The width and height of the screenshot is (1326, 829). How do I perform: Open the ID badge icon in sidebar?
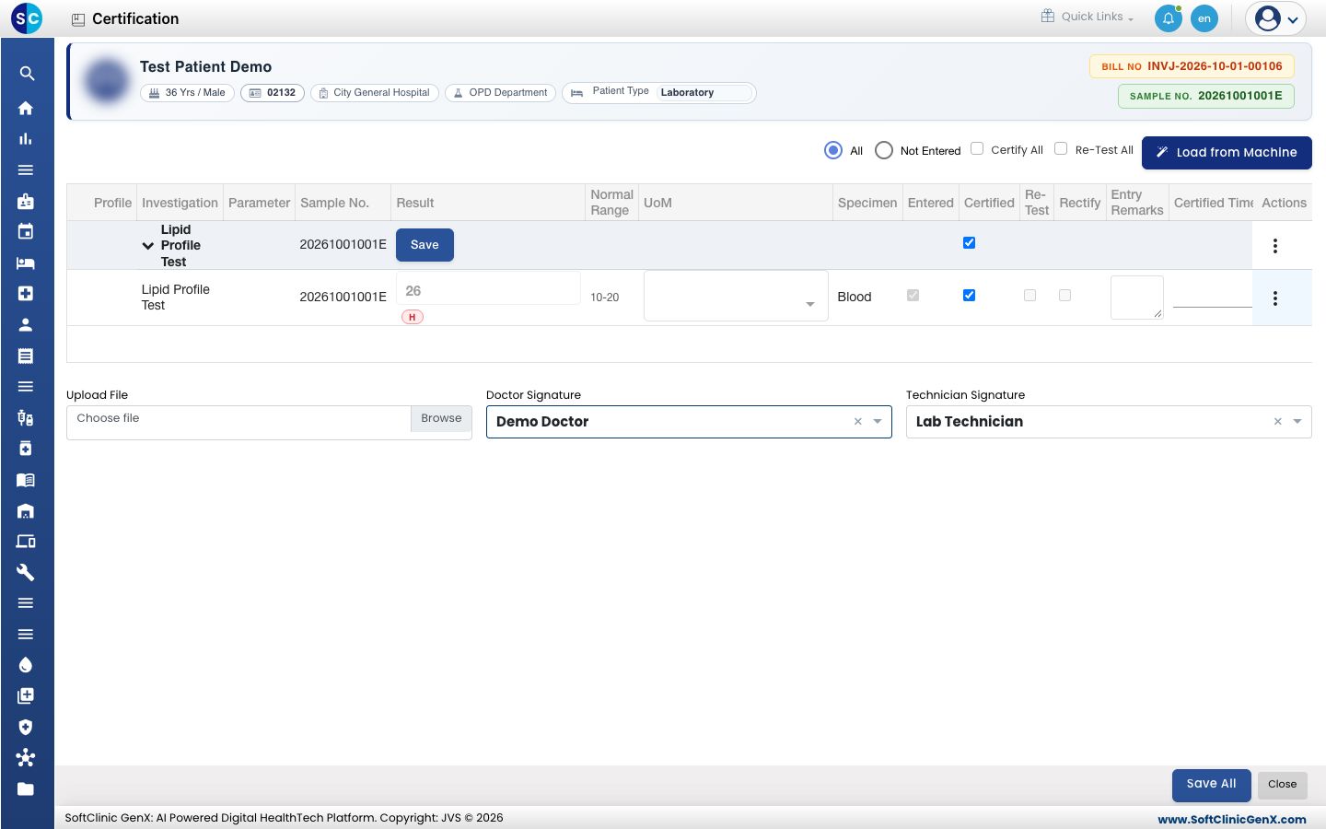coord(26,201)
